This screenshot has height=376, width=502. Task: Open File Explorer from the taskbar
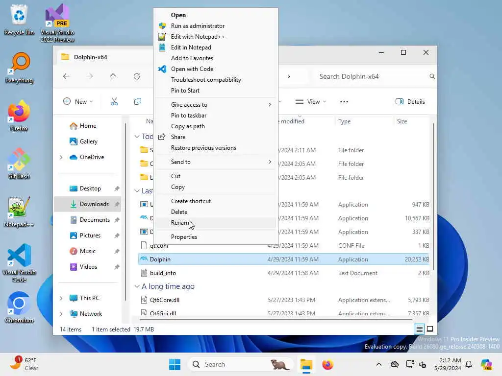306,364
